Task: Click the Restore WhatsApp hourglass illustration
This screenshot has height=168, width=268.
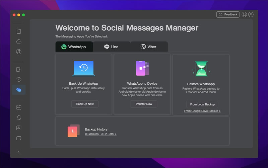Action: tap(201, 69)
